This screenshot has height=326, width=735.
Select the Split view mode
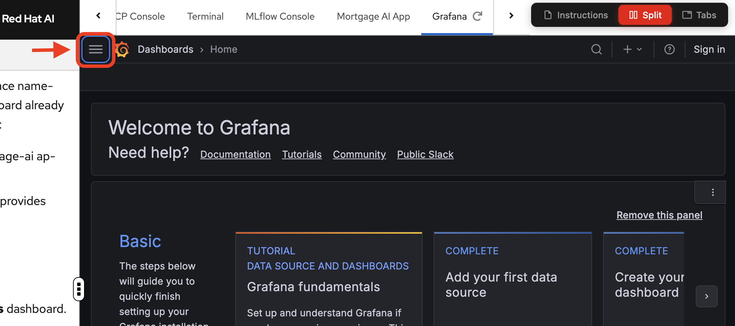point(645,15)
